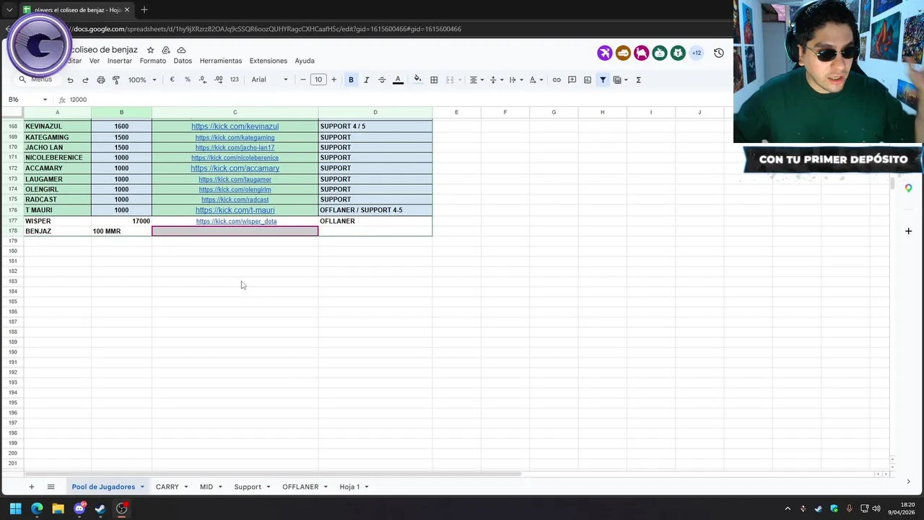Screen dimensions: 924x520
Task: Apply currency euro format
Action: 172,79
